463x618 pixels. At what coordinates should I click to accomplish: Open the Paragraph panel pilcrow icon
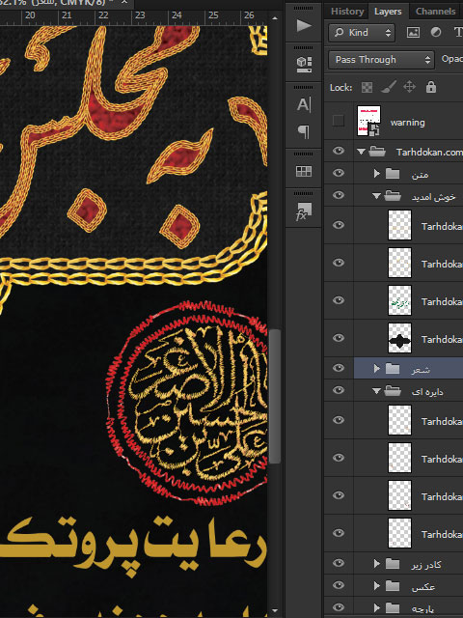coord(304,131)
